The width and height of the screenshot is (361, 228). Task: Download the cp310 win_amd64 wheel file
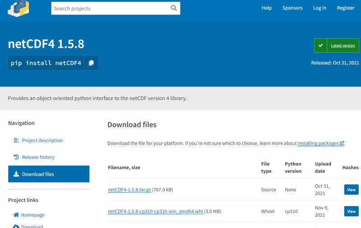click(x=155, y=211)
